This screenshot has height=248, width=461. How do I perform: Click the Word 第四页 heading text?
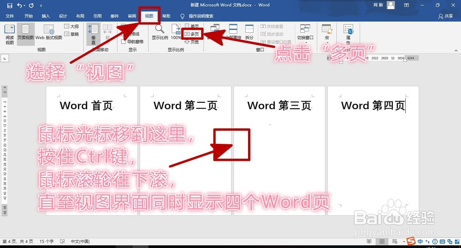click(373, 106)
